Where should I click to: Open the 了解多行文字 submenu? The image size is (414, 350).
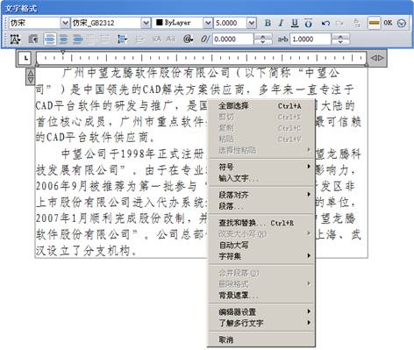tap(261, 323)
